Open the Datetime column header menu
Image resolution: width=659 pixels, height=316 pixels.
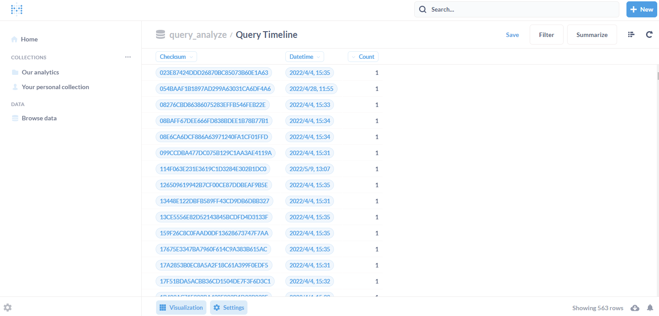point(305,57)
